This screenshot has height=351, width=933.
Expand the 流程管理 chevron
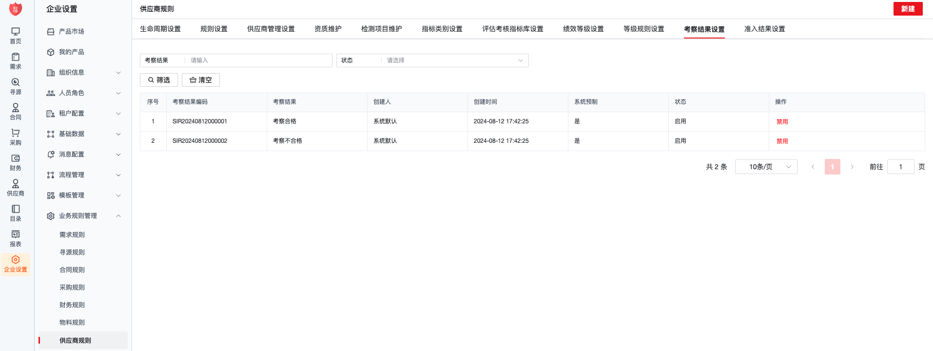[x=118, y=175]
